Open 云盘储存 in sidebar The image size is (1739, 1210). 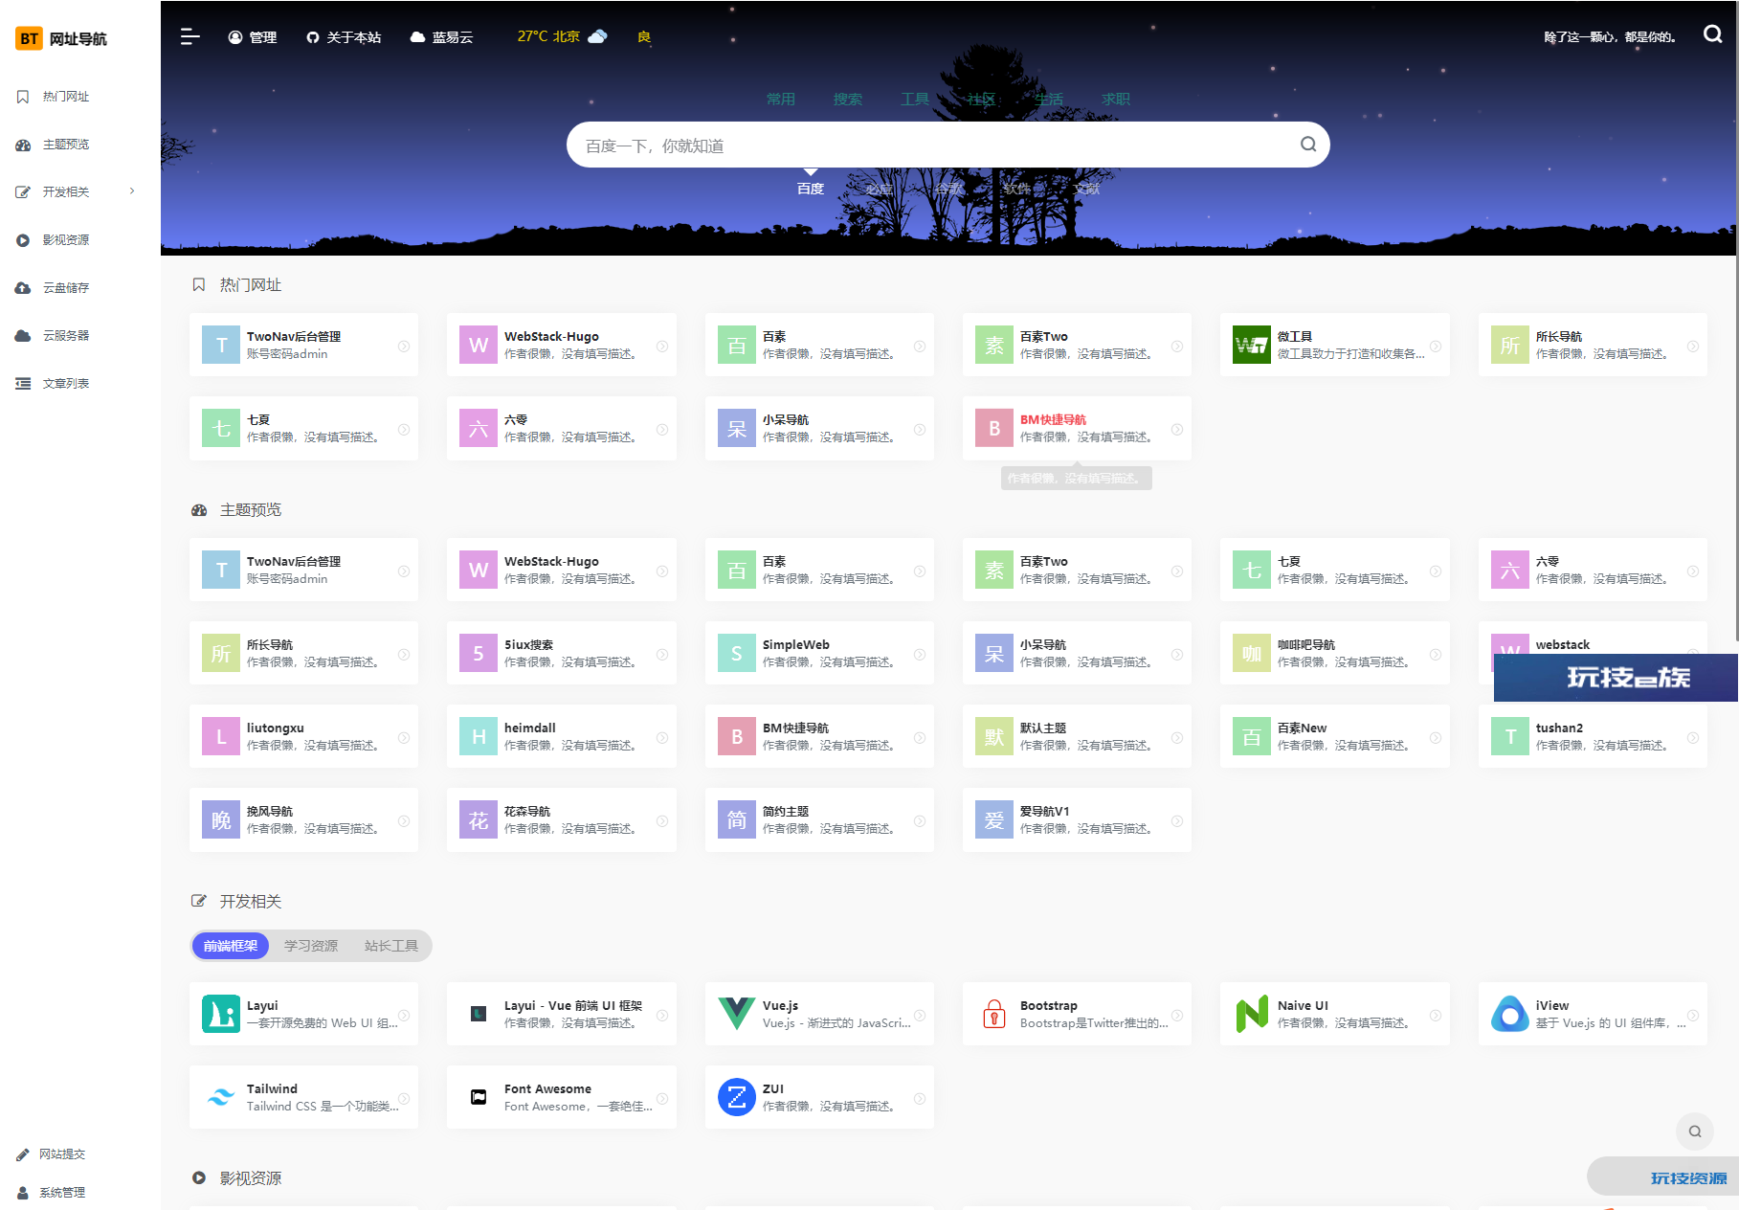[66, 288]
